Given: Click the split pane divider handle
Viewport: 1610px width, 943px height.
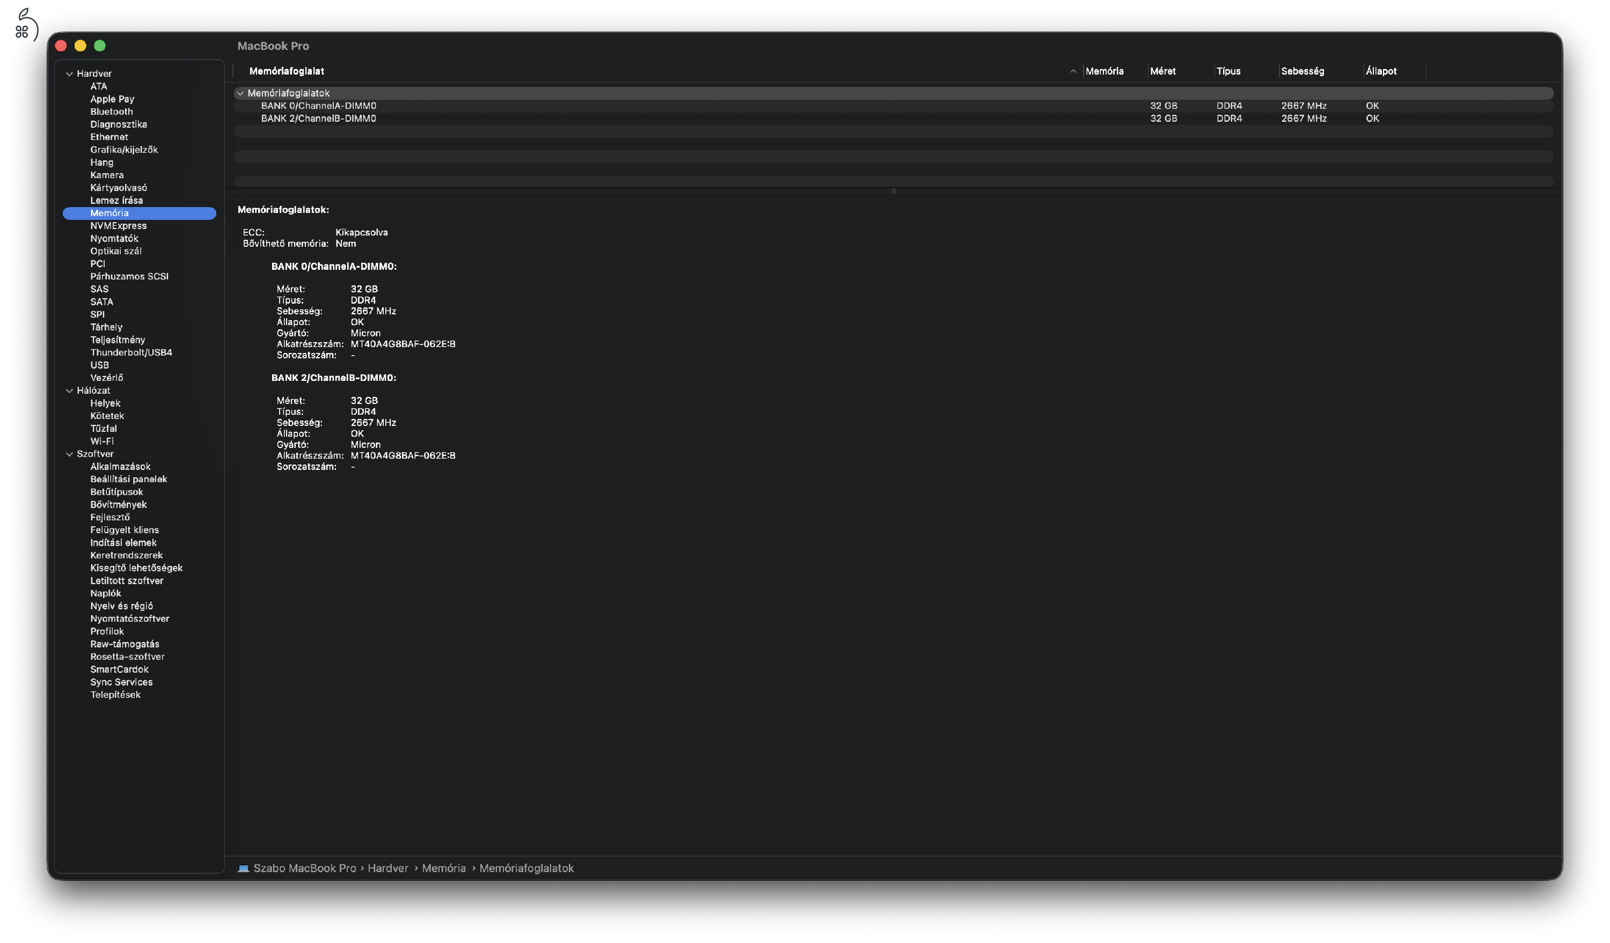Looking at the screenshot, I should tap(893, 191).
